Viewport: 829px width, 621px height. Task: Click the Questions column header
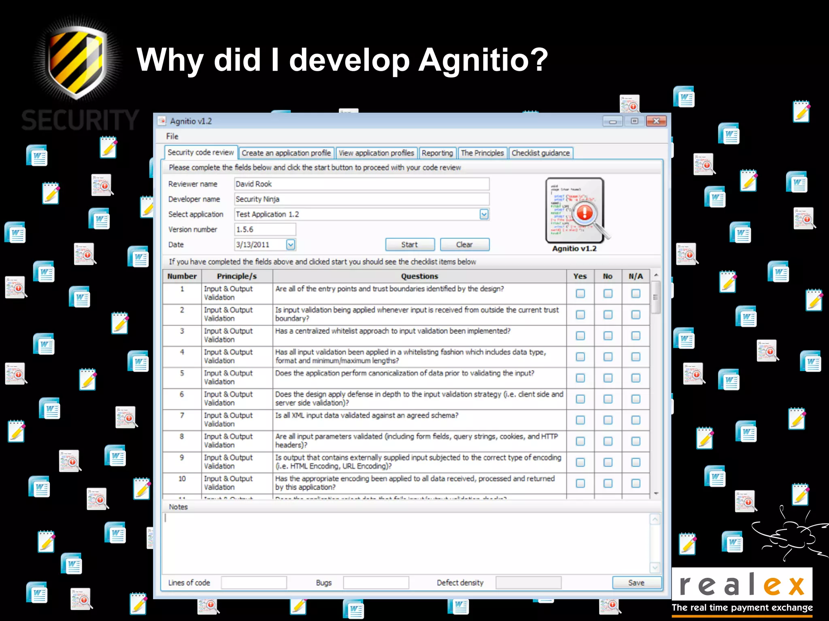(419, 276)
